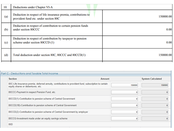174x131 pixels.
Task: Click the 80CCD(1B) Amount input field
Action: 125,105
